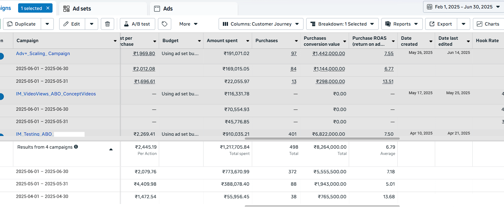Toggle IM_VideoViews_ABO_ConceptVideos campaign switch

tap(1, 97)
